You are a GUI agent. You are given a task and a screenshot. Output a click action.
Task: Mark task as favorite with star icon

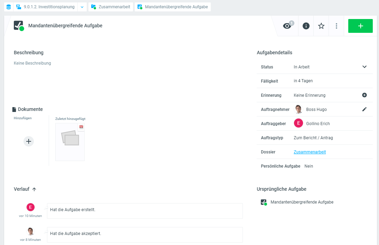321,26
